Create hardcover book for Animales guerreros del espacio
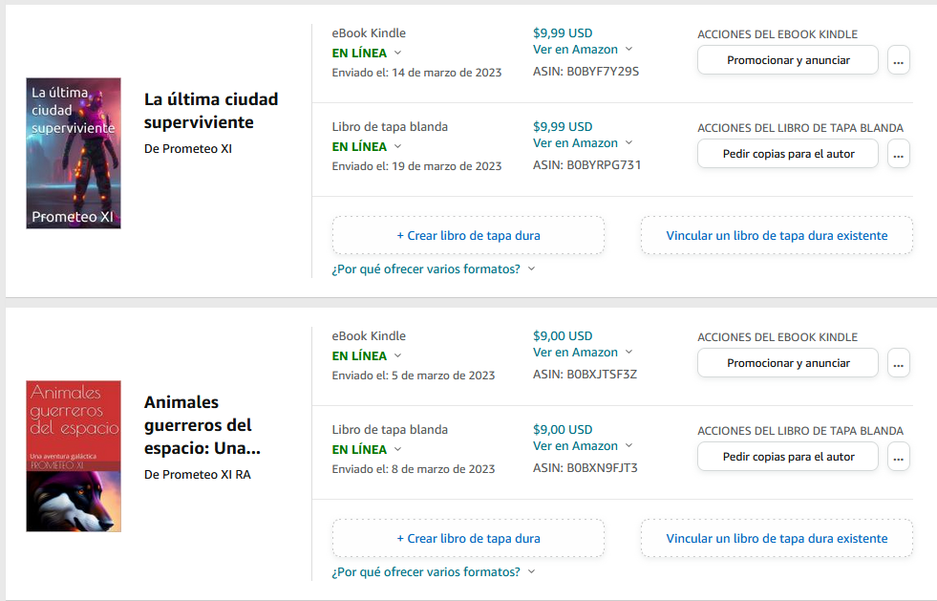The image size is (937, 601). (468, 538)
